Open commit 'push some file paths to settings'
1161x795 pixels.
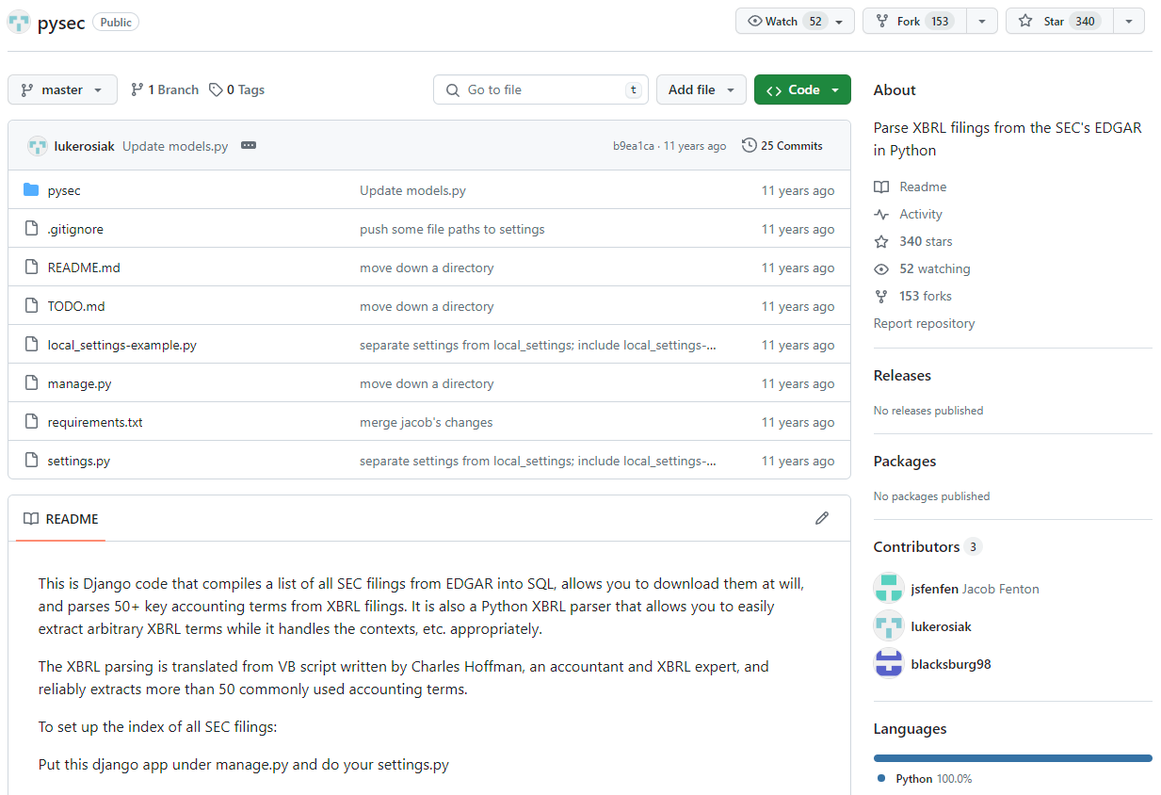(x=452, y=229)
